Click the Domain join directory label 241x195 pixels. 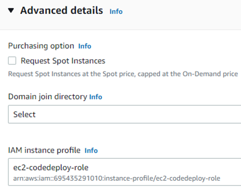48,97
